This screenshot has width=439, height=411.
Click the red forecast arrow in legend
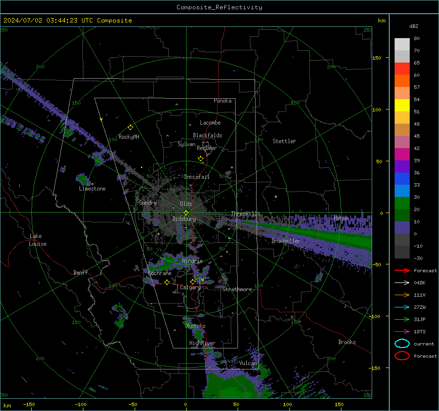(402, 270)
